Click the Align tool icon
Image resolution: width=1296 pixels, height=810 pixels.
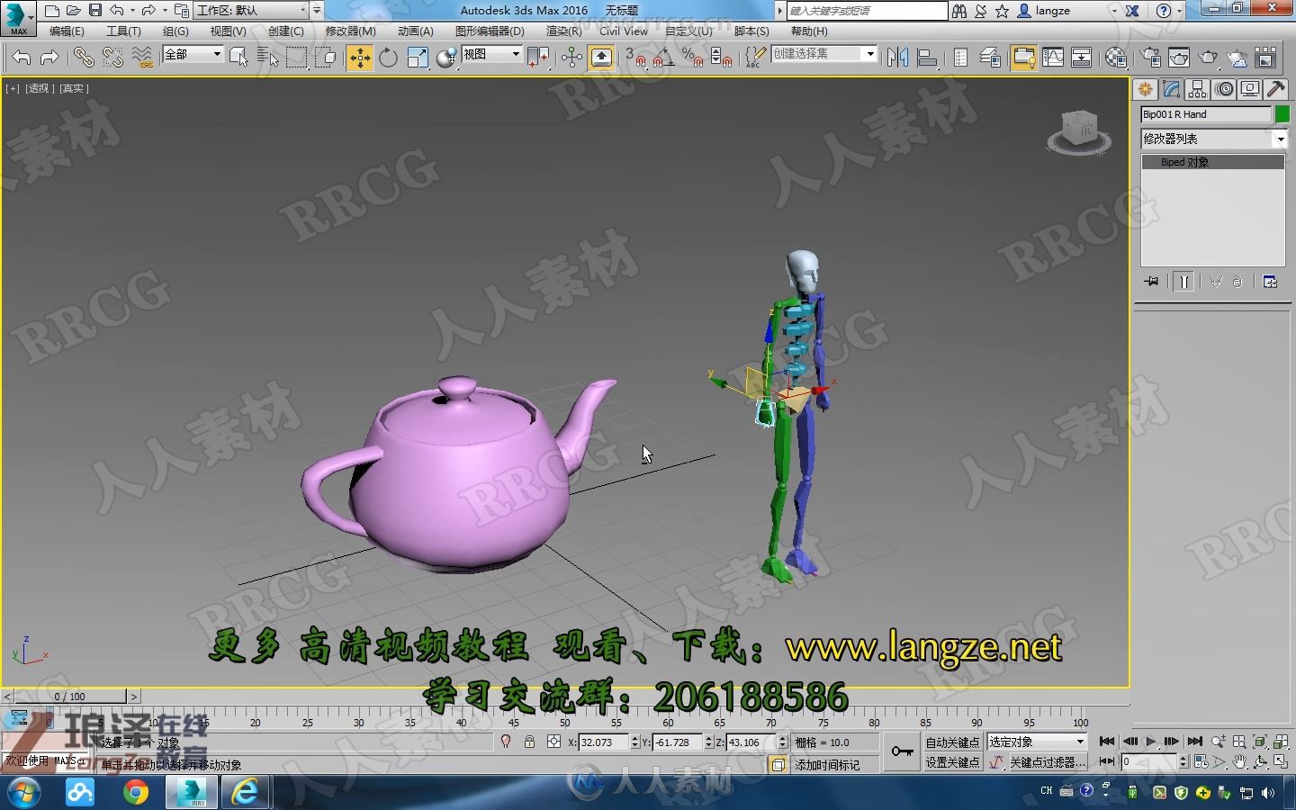point(926,58)
